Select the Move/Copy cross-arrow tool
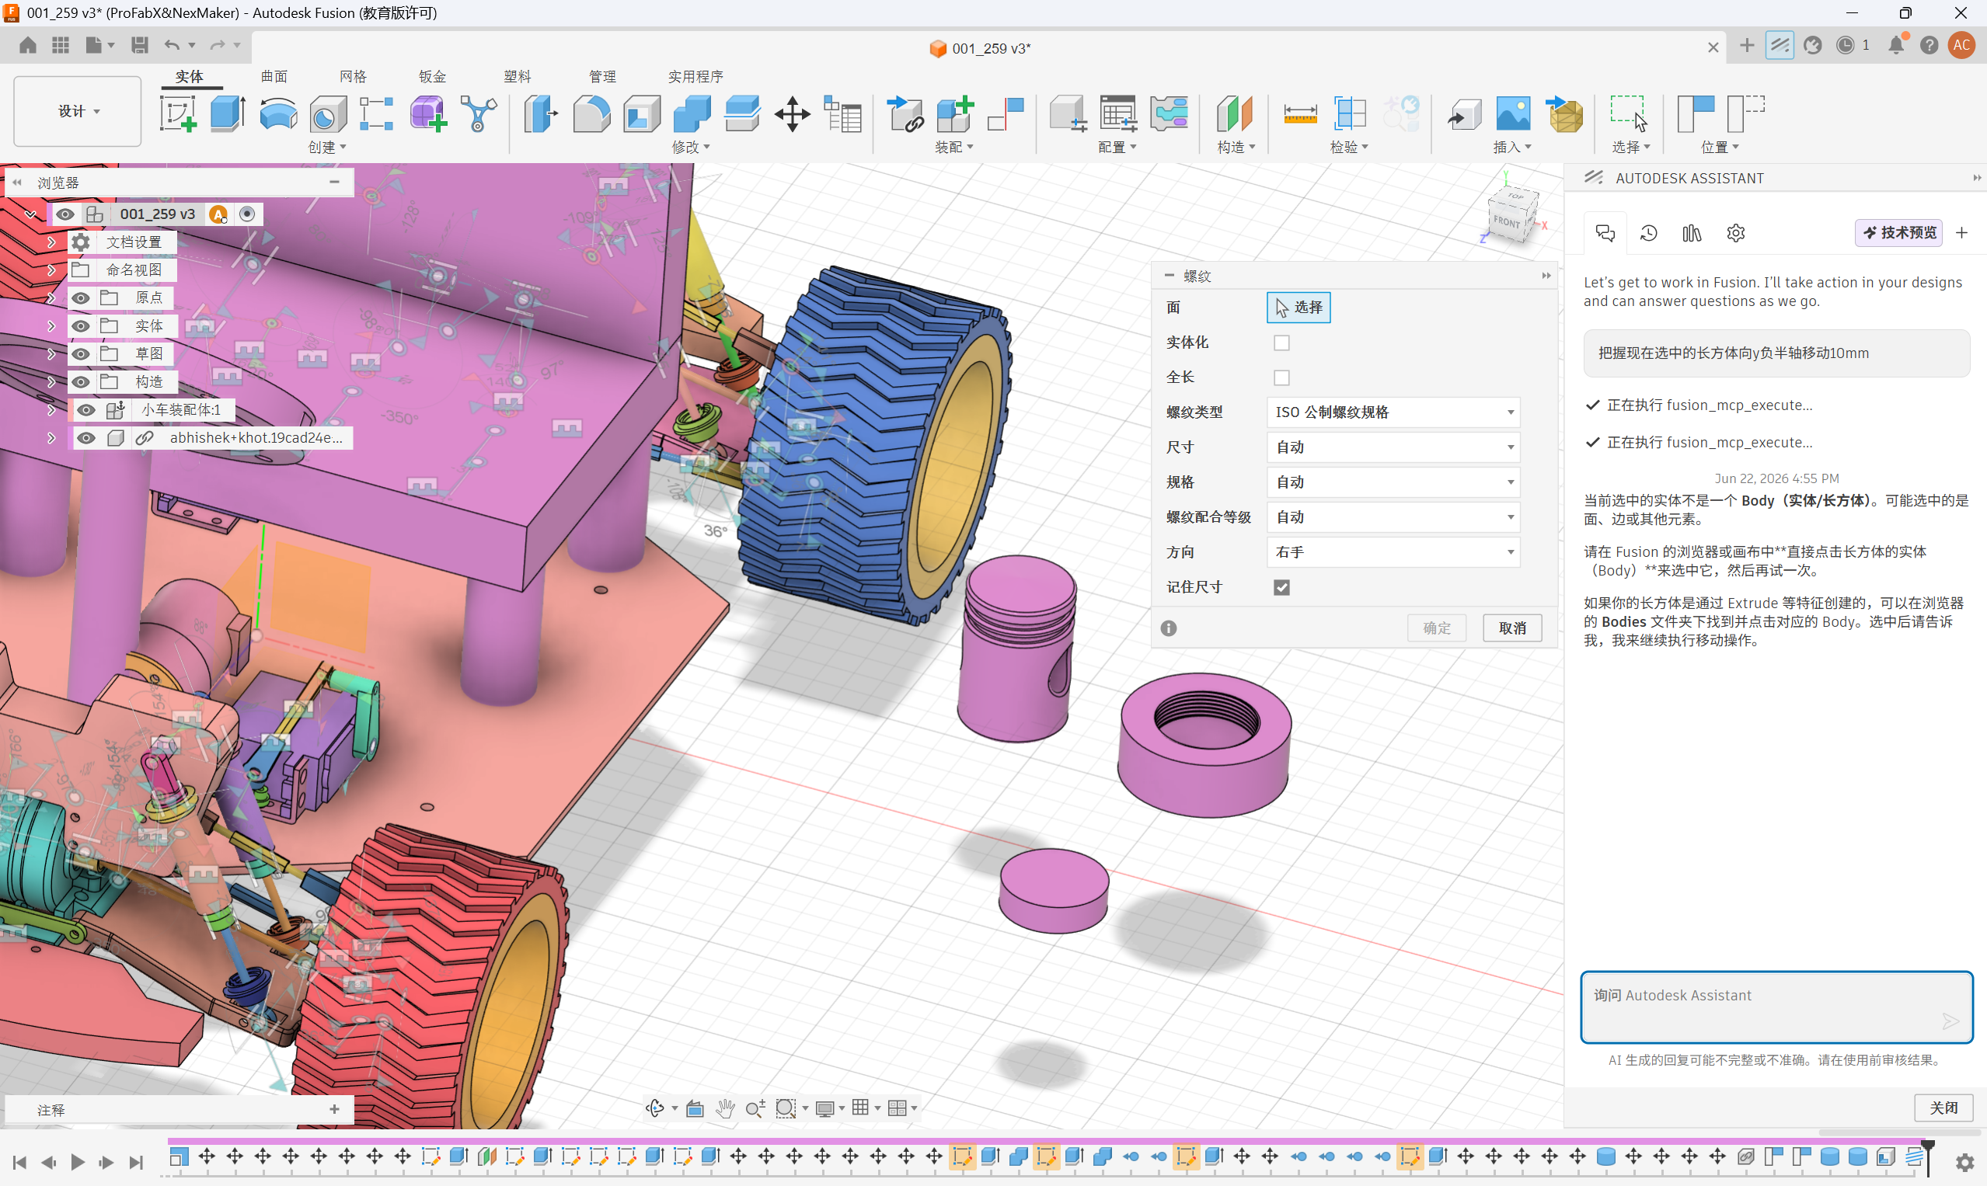Screen dimensions: 1987x1186 792,113
